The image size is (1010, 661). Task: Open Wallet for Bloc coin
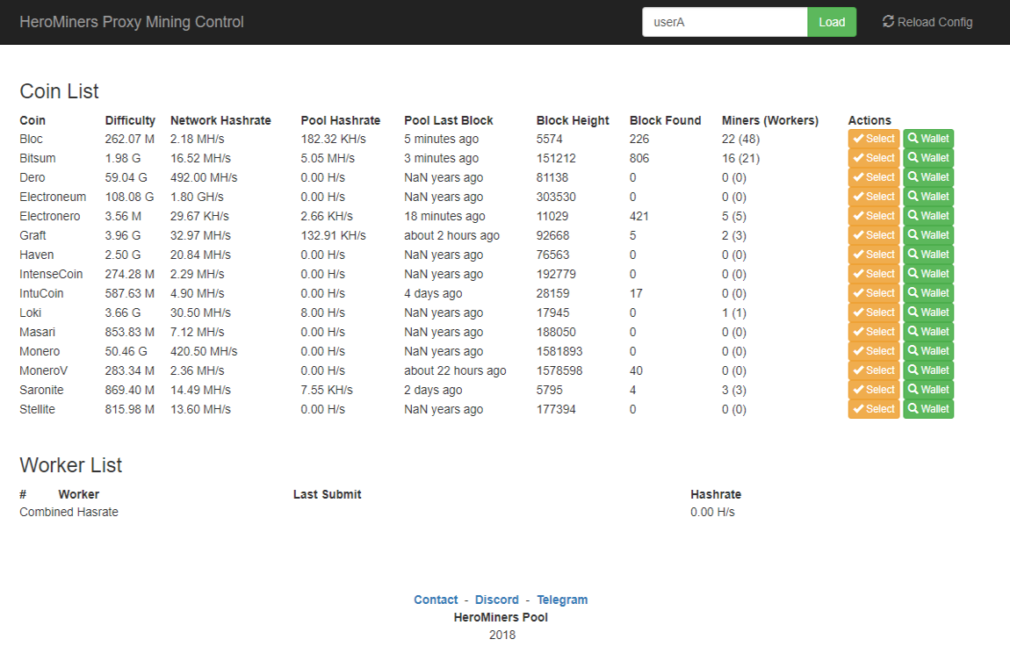(x=928, y=139)
